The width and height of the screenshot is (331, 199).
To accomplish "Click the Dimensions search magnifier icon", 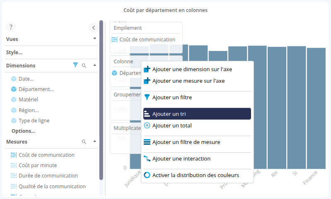I will point(84,65).
